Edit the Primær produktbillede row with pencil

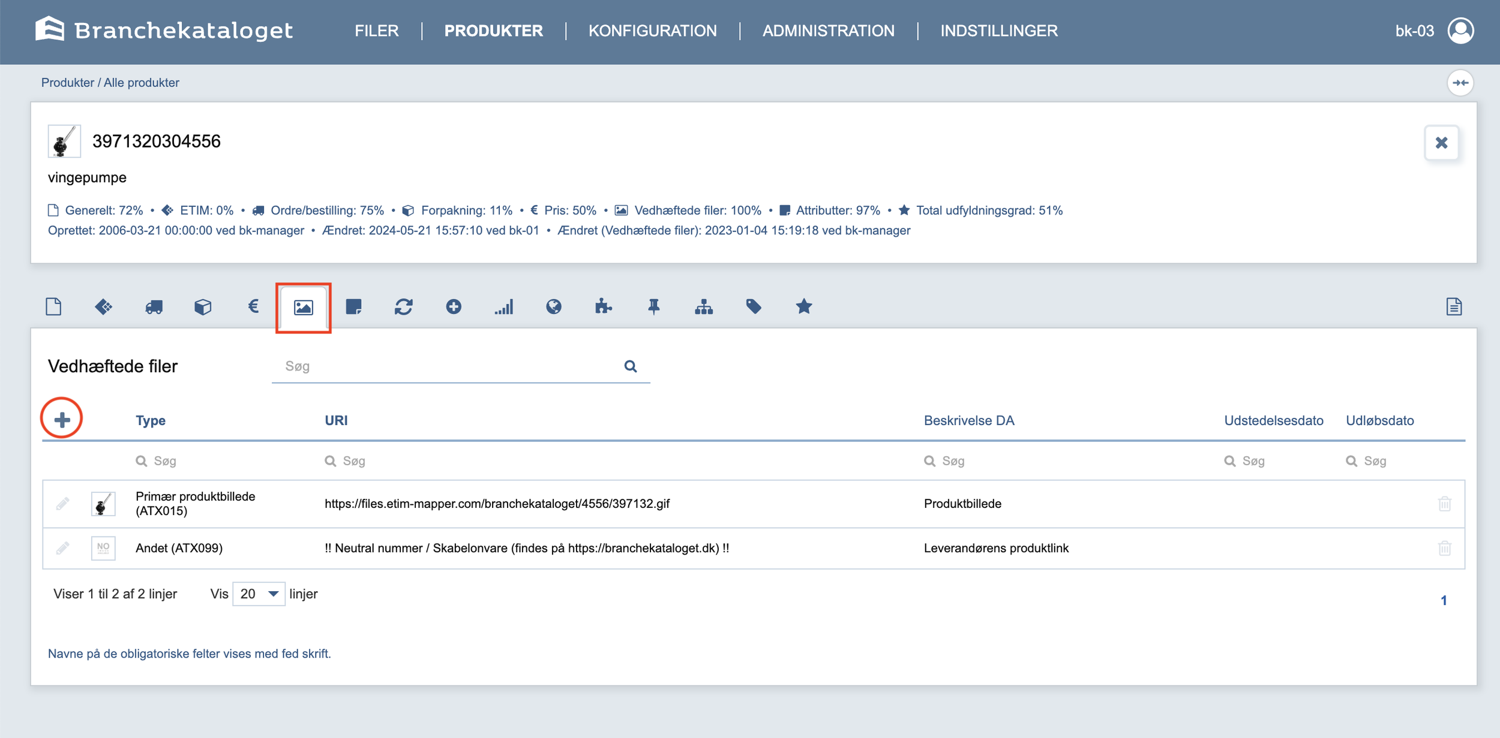[63, 504]
